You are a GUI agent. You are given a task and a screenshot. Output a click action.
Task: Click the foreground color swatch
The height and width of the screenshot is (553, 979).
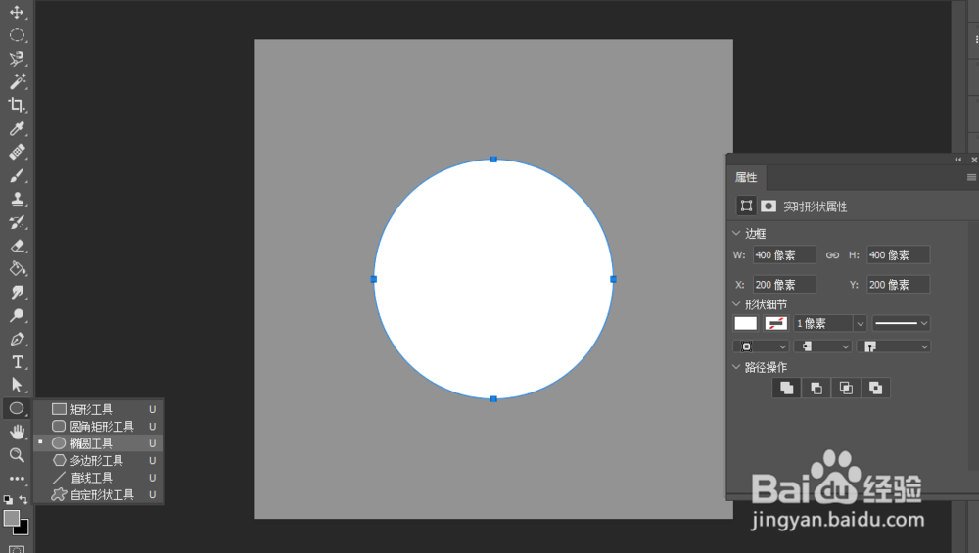(x=11, y=518)
